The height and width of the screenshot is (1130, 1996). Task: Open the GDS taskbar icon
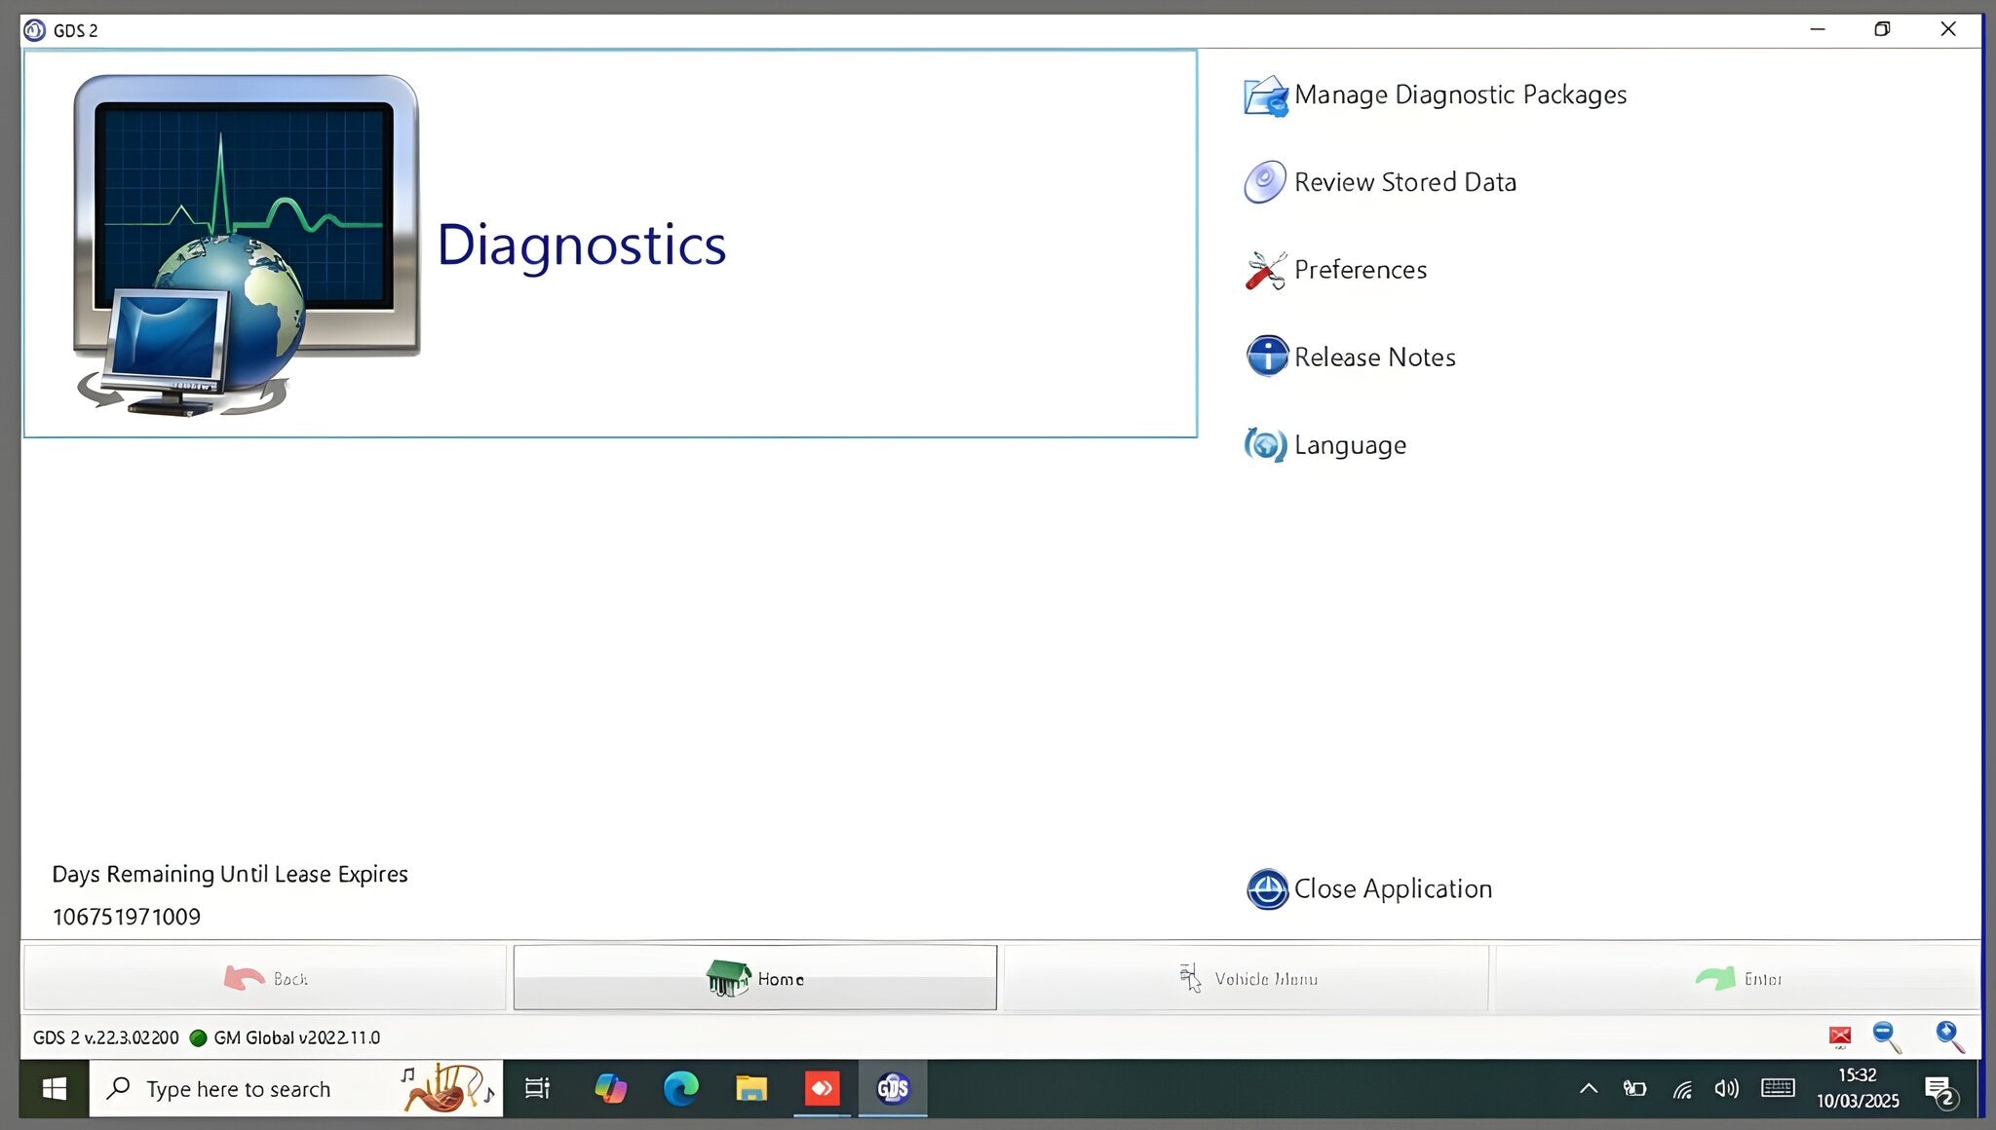pos(893,1088)
